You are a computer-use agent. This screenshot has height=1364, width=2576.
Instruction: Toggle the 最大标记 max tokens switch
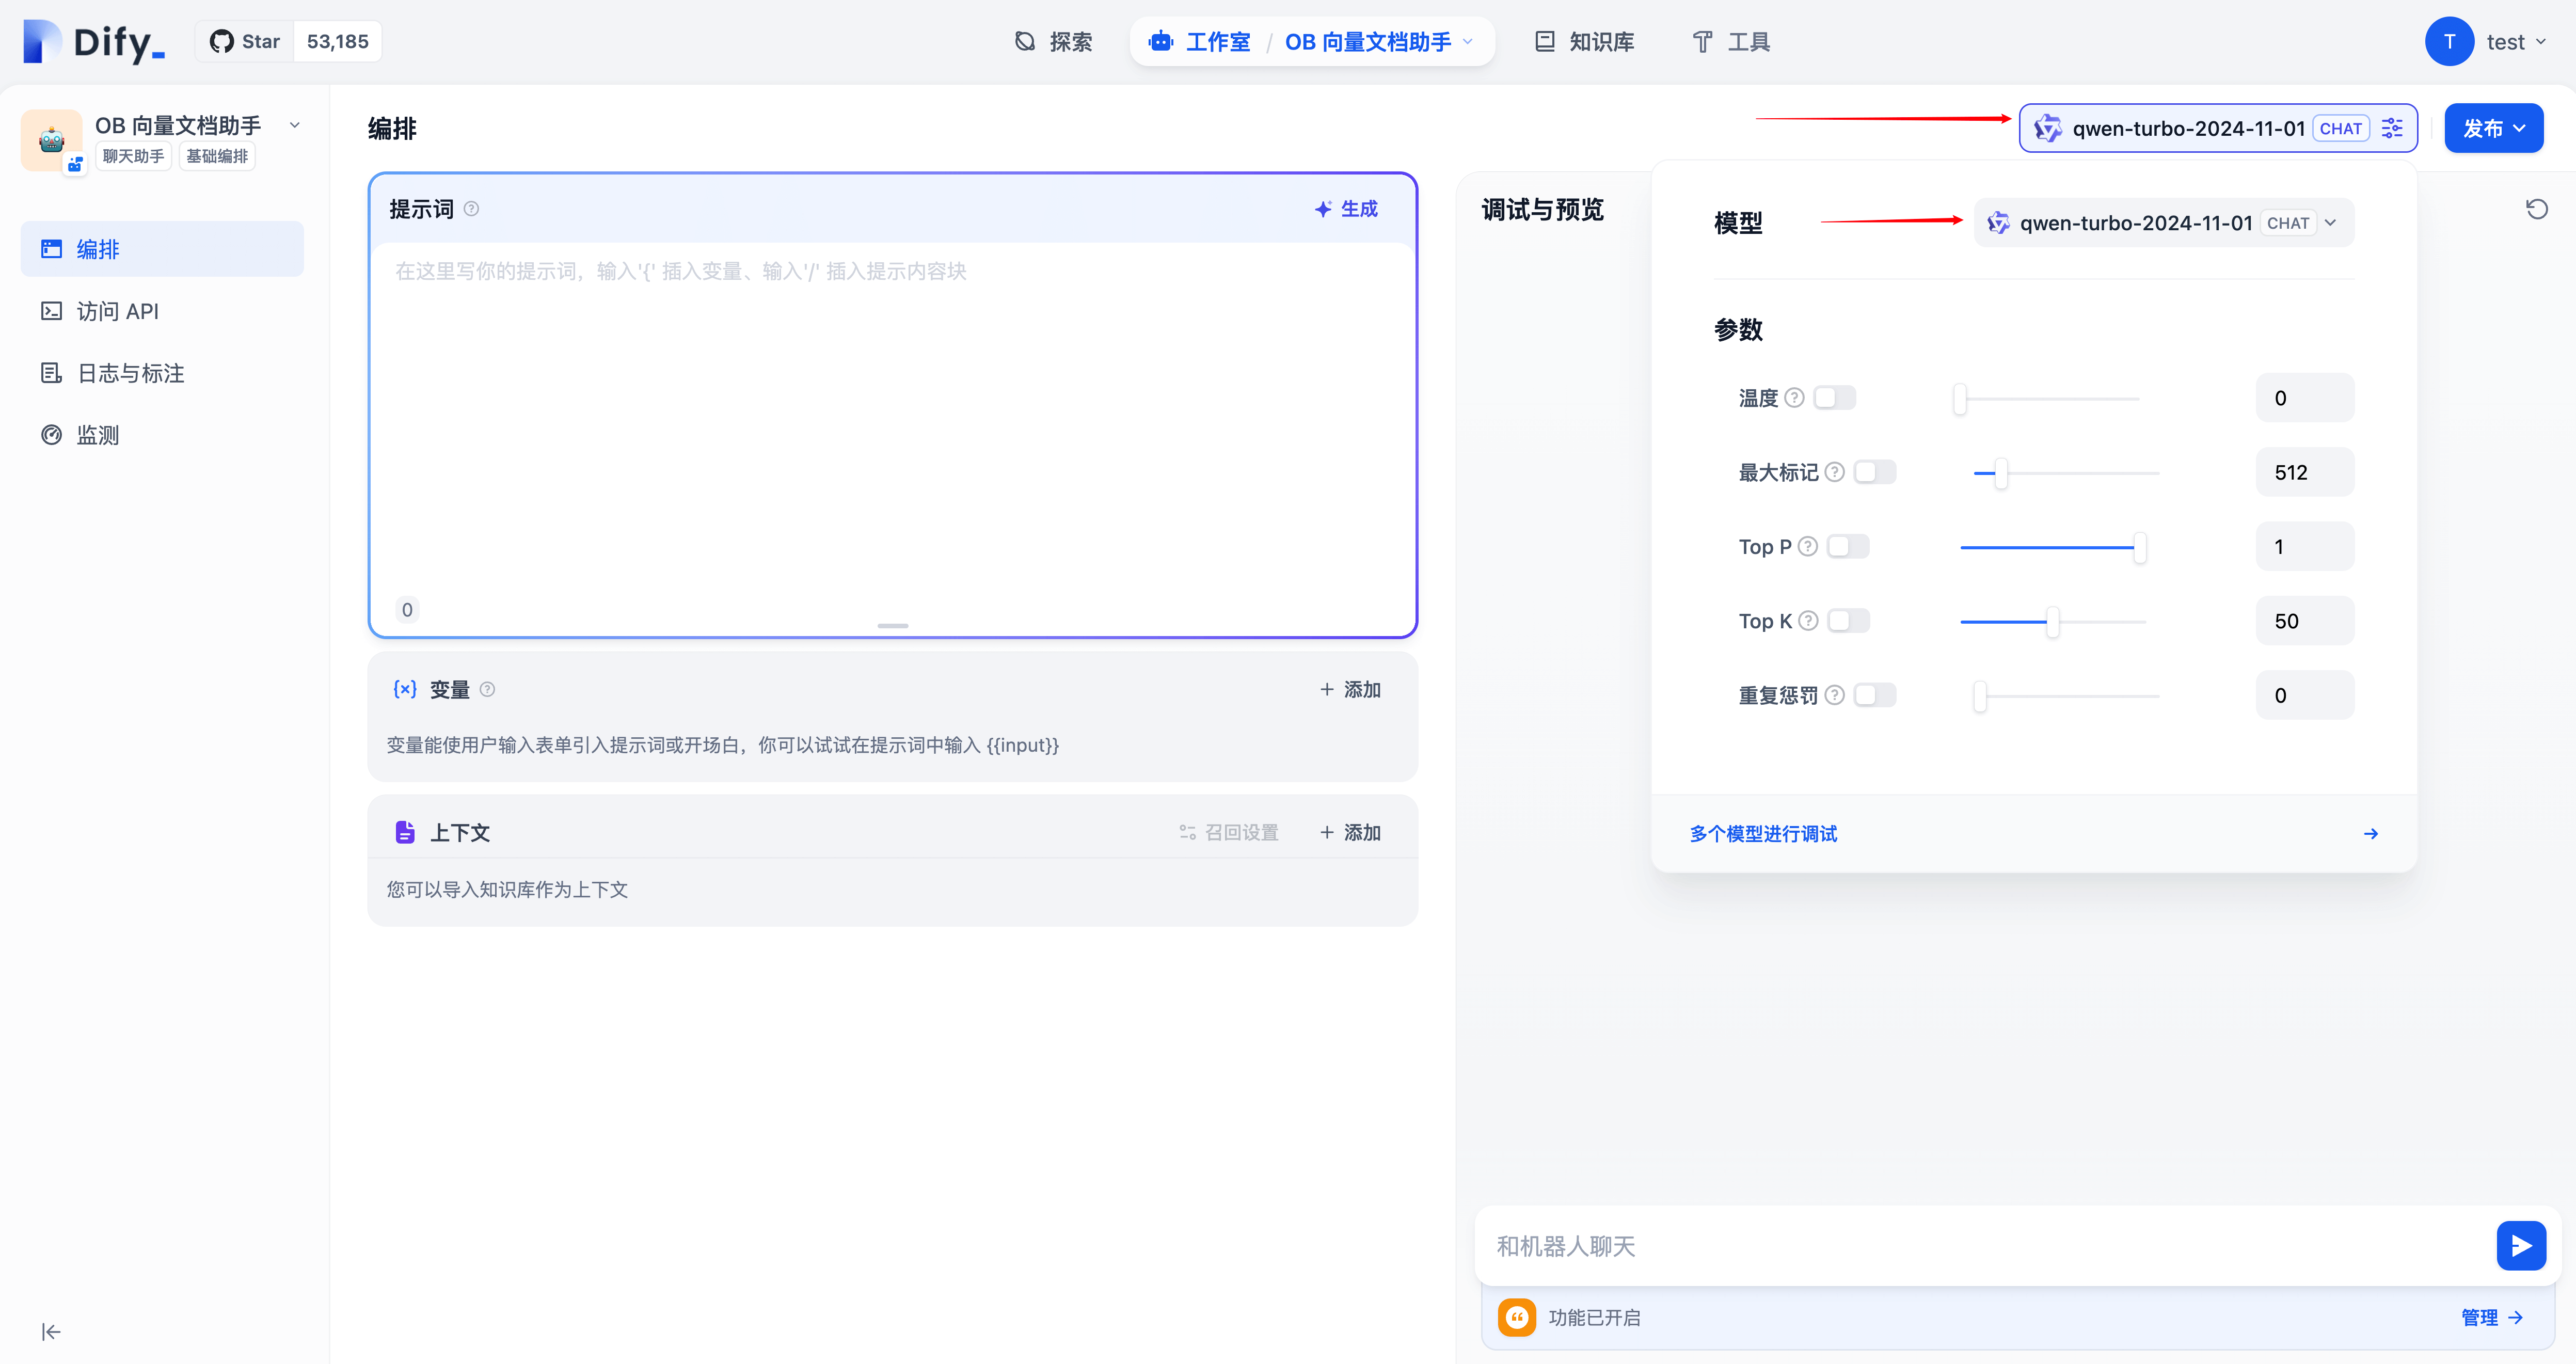click(1874, 472)
